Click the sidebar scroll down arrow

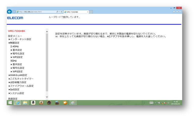tap(47, 97)
